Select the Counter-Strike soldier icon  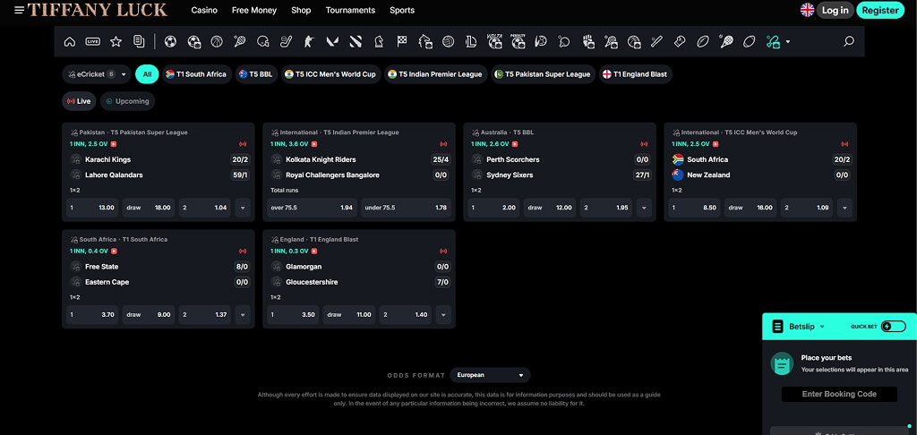309,41
